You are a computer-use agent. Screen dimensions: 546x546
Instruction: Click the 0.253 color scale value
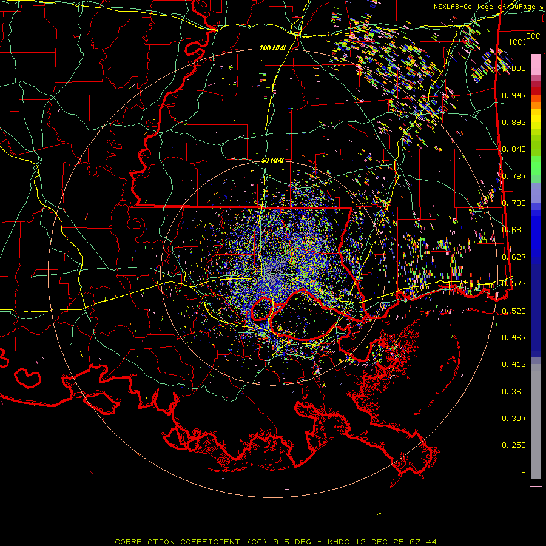(x=514, y=445)
